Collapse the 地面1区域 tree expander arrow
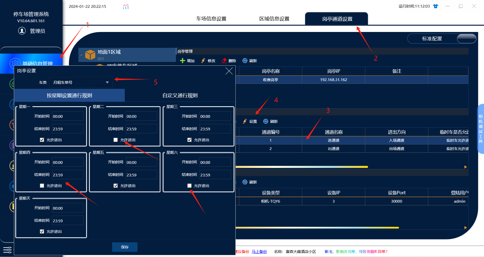 coord(81,55)
